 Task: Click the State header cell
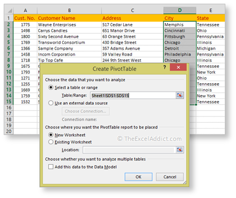(210, 18)
